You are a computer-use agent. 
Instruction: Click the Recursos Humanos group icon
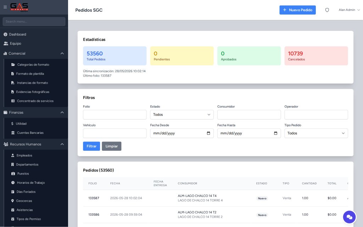pos(6,144)
